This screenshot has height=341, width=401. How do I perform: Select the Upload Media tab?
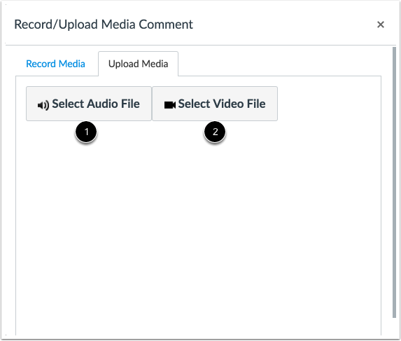coord(138,64)
